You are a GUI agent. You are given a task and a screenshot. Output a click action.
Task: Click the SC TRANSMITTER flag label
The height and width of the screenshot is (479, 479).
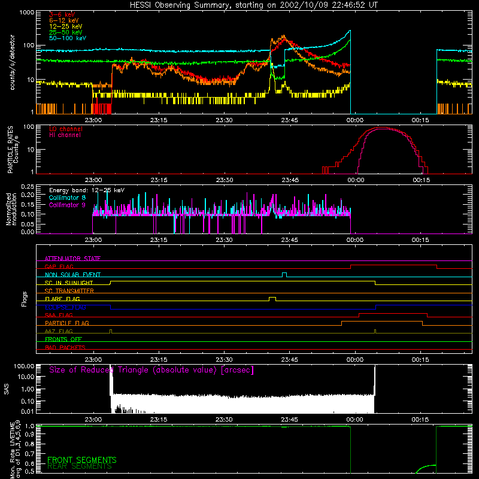click(69, 291)
